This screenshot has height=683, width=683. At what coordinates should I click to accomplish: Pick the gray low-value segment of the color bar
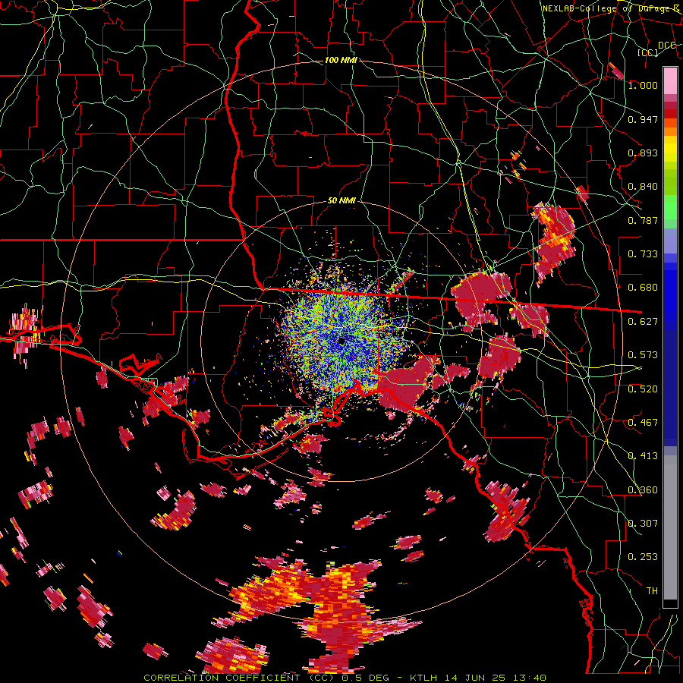(x=670, y=527)
